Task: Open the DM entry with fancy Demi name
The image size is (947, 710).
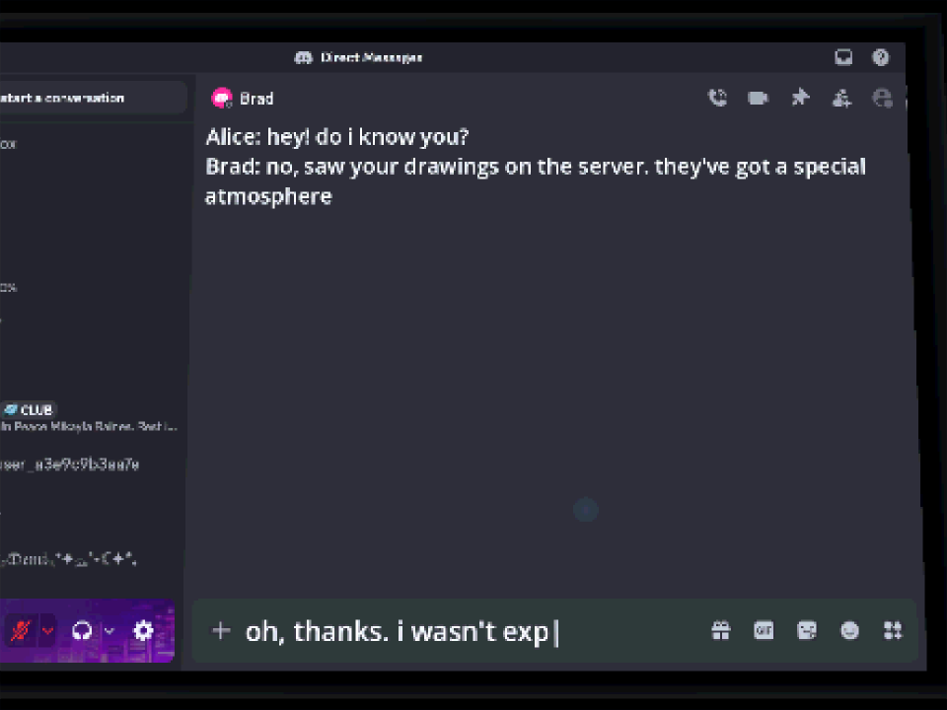Action: tap(69, 559)
